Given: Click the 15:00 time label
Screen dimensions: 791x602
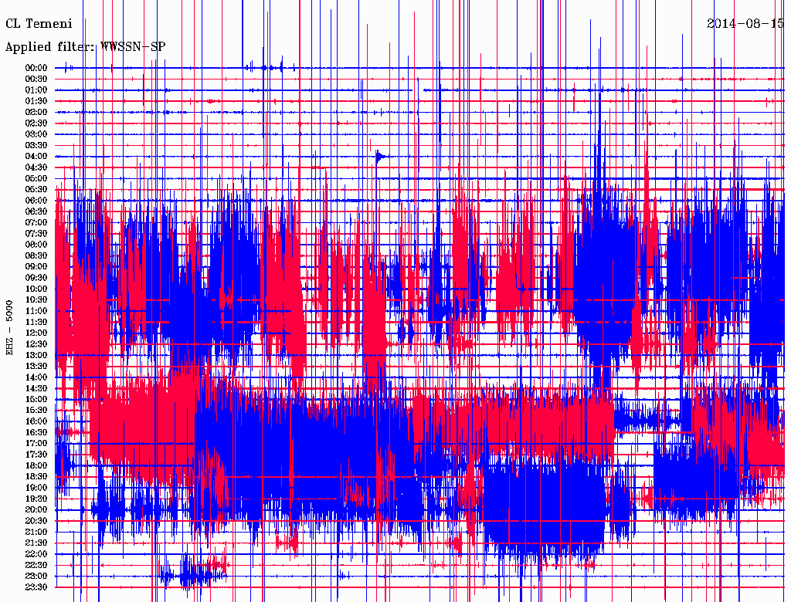Looking at the screenshot, I should coord(36,399).
